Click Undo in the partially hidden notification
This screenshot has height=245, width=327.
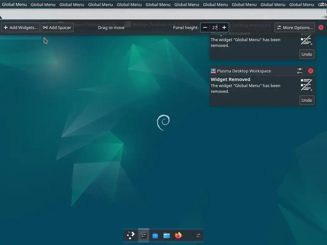[x=307, y=54]
